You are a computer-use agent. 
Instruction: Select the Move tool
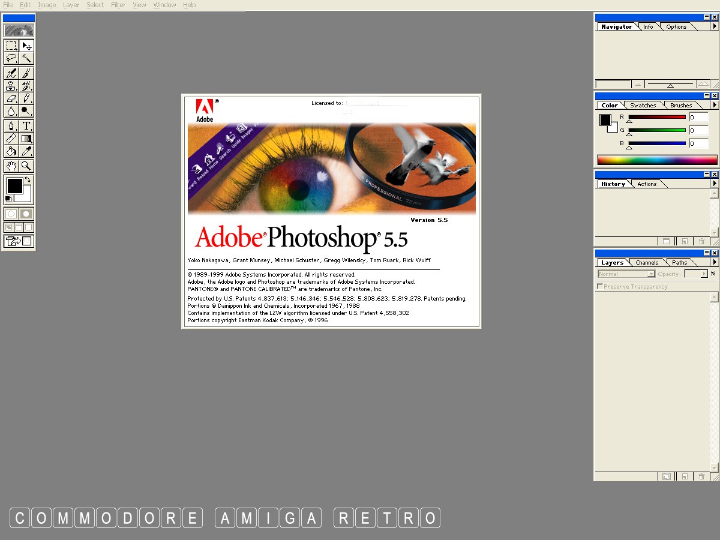pyautogui.click(x=26, y=46)
